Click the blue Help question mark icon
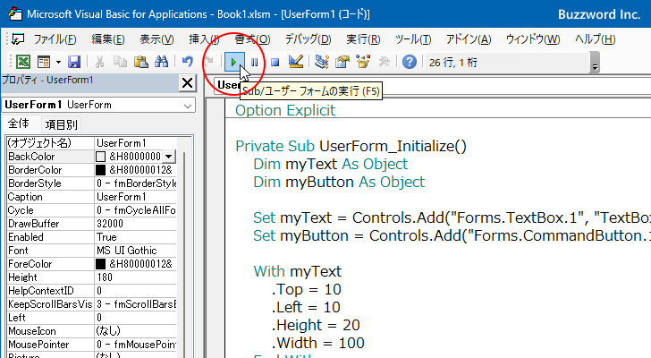The width and height of the screenshot is (651, 358). pos(410,62)
